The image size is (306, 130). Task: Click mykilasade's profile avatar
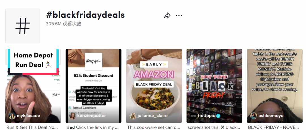(x=12, y=116)
